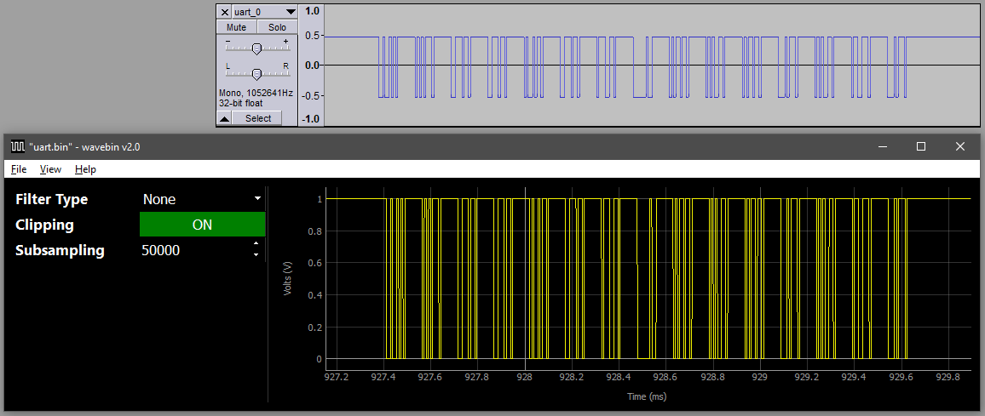Screen dimensions: 985x416
Task: Close the uart_0 track with X
Action: (x=225, y=12)
